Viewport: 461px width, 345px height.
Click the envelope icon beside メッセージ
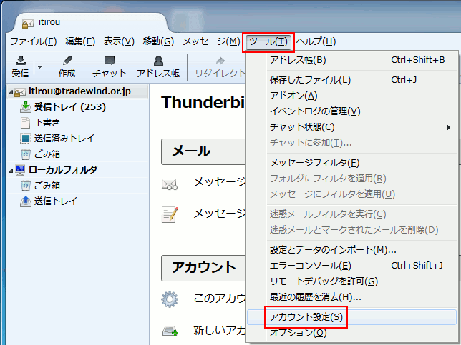click(x=170, y=184)
